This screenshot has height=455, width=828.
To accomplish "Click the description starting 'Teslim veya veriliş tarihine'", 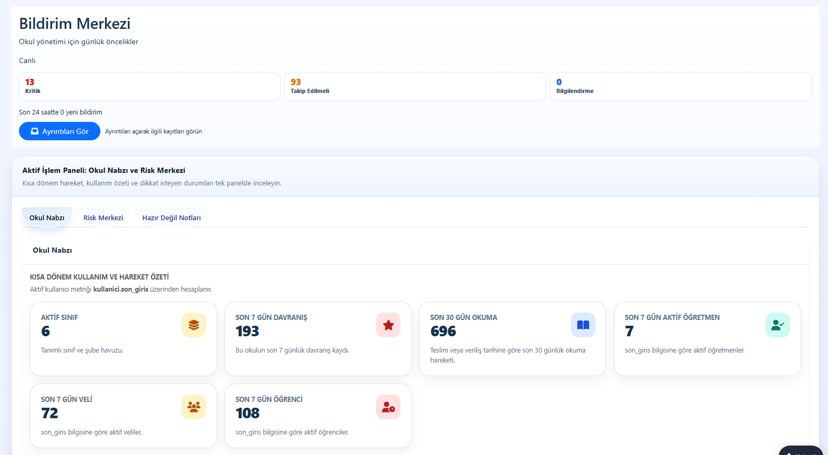I will coord(508,355).
